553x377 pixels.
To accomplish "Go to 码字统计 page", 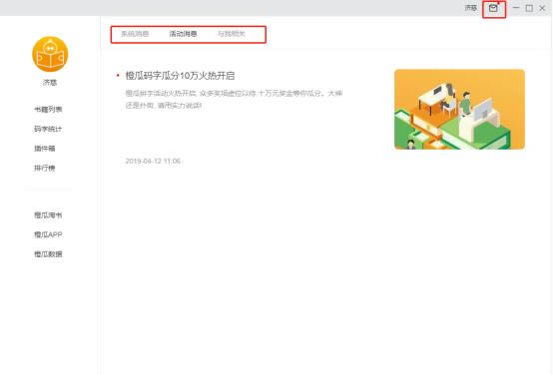I will (48, 129).
